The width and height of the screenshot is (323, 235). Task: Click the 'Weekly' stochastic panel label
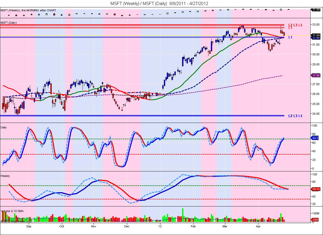pyautogui.click(x=5, y=176)
